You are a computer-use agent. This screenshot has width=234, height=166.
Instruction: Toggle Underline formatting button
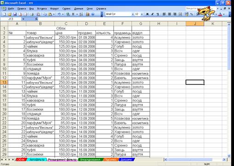tap(158, 14)
